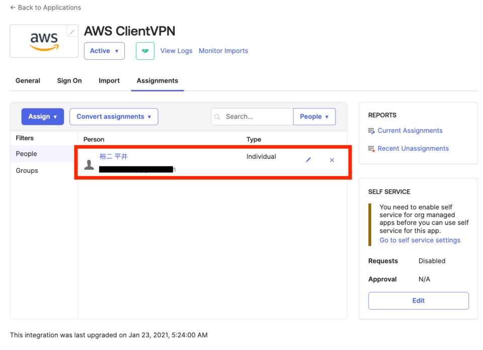Image resolution: width=483 pixels, height=350 pixels.
Task: Click the green app icon beside Active dropdown
Action: click(x=145, y=51)
